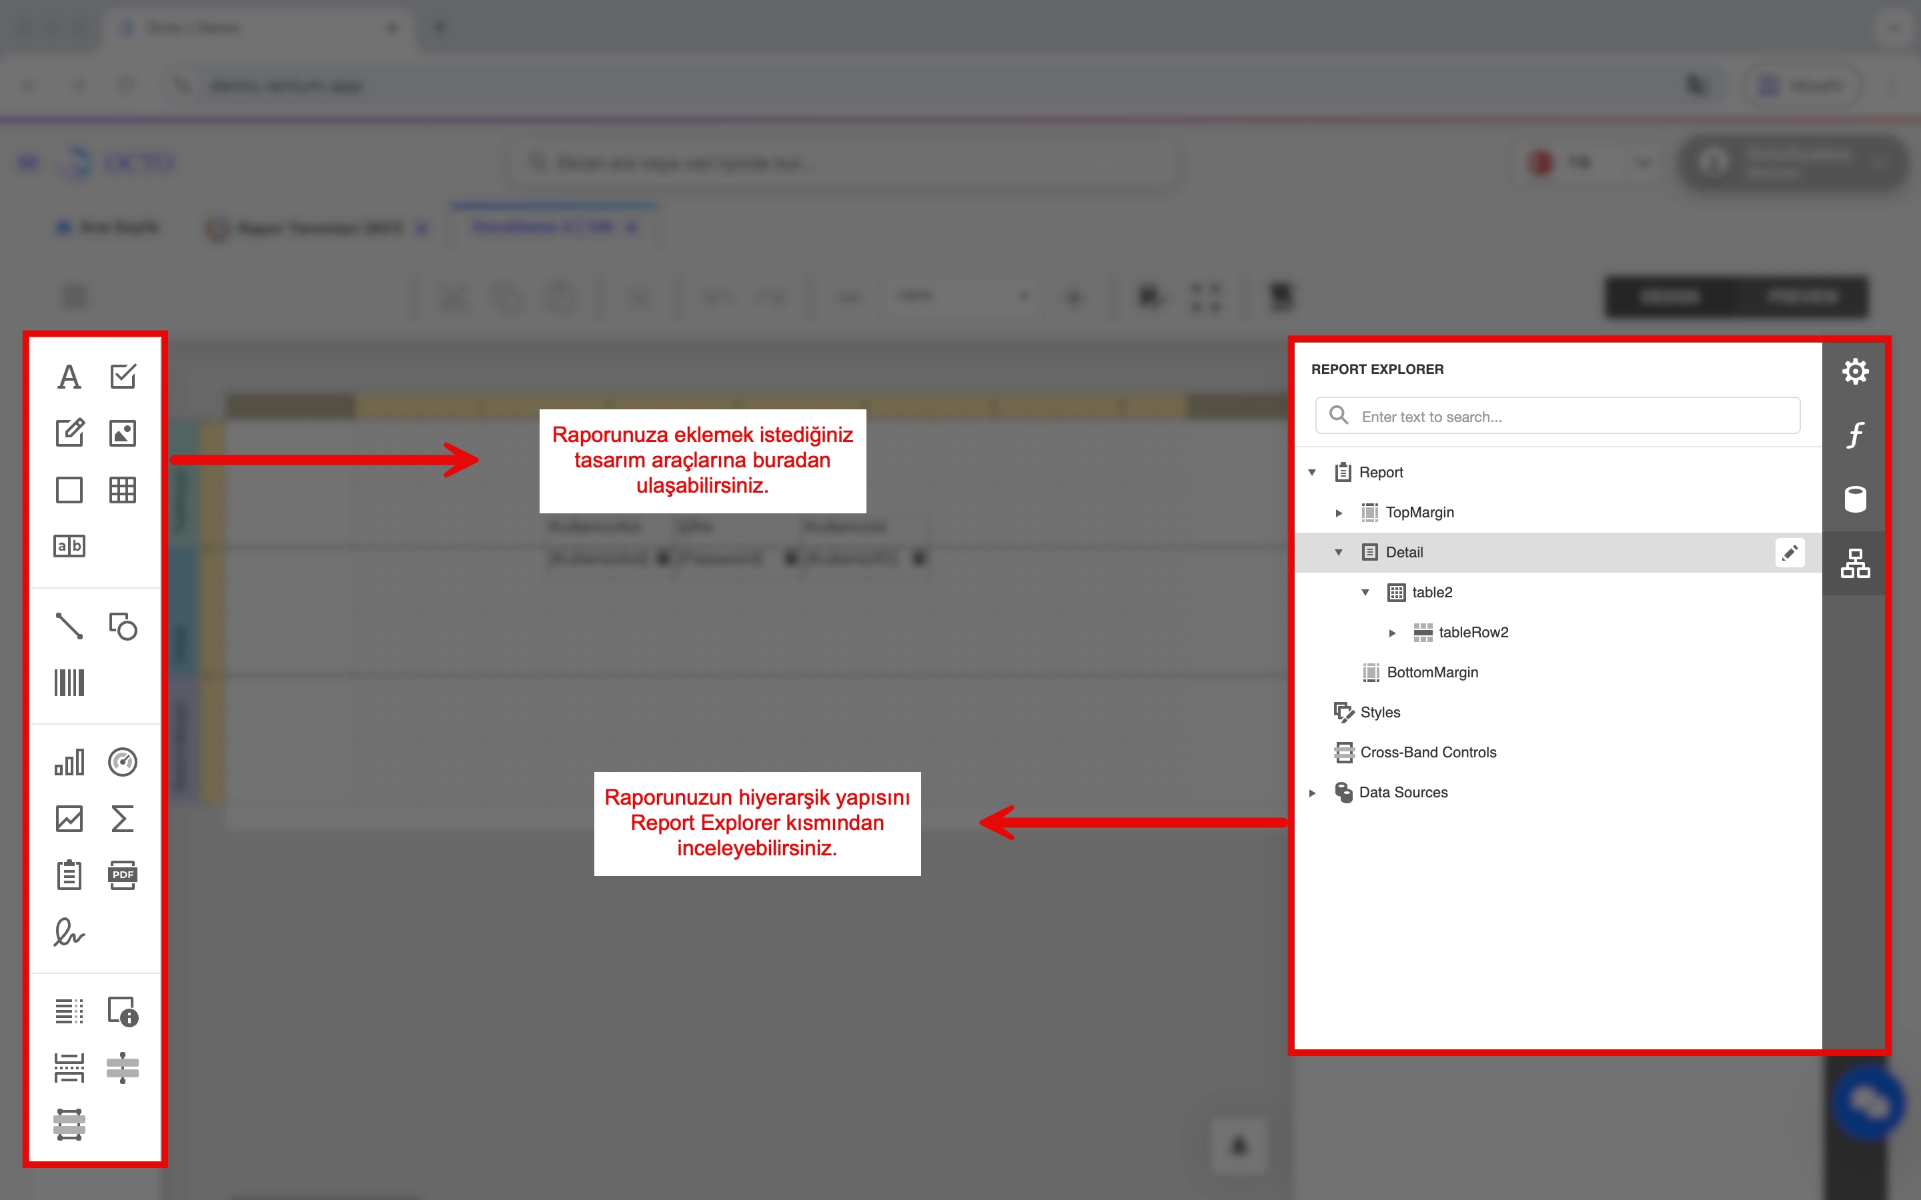Select the Barcode tool
Image resolution: width=1921 pixels, height=1200 pixels.
coord(69,683)
